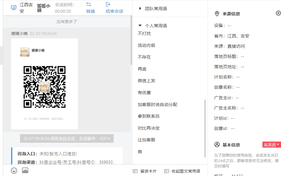
Task: Click the location pin icon beside 来源信息
Action: coord(217,14)
